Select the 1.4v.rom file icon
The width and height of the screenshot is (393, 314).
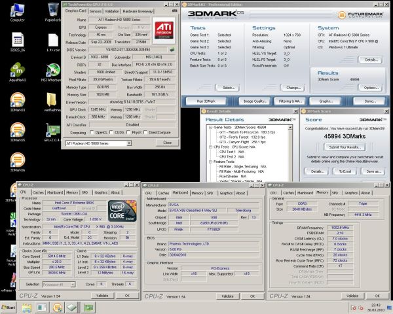(53, 42)
